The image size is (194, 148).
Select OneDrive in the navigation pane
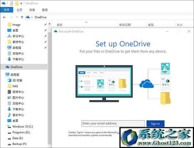click(16, 67)
